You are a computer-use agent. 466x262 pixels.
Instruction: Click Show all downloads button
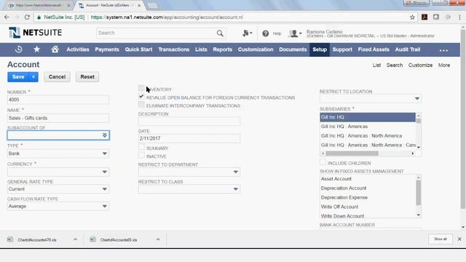(440, 239)
